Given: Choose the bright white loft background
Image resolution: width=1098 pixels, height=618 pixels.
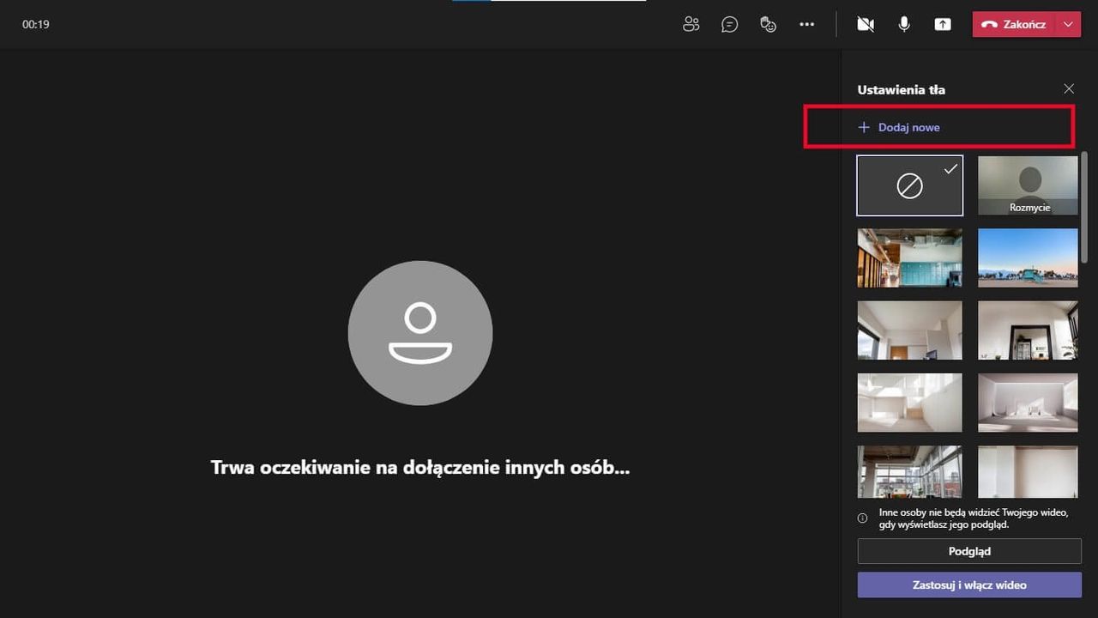Looking at the screenshot, I should point(910,403).
